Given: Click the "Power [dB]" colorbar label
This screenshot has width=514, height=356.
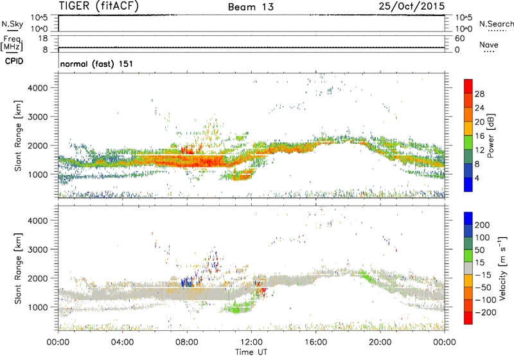Looking at the screenshot, I should tap(490, 136).
